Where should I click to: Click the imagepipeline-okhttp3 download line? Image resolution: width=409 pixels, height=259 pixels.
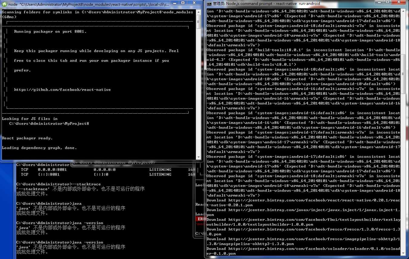tap(303, 241)
